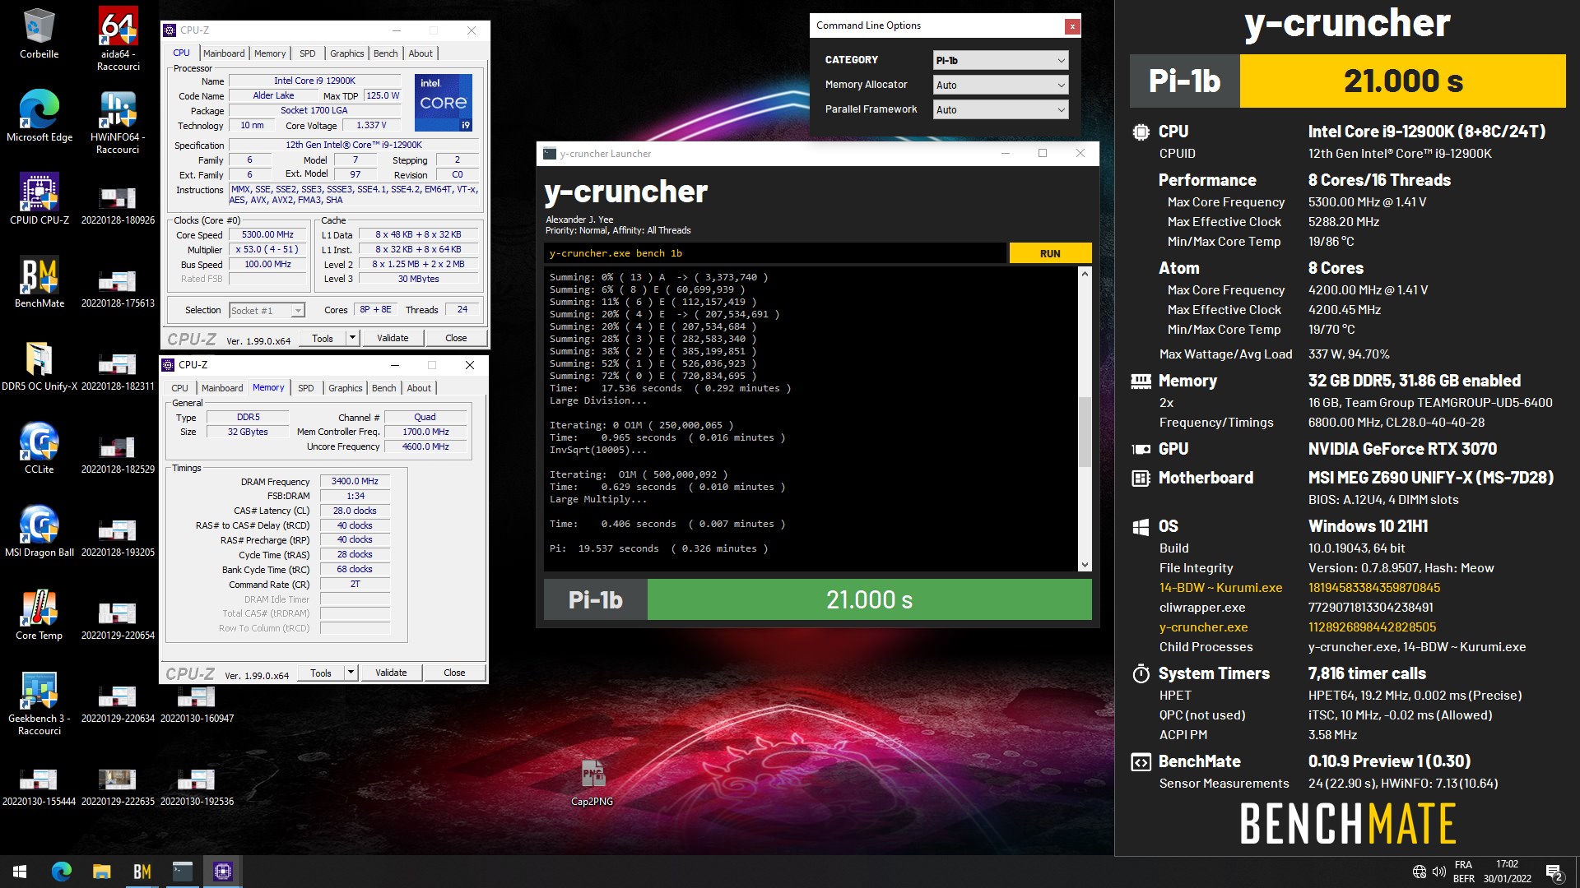Launch CCLite desktop shortcut
Screen dimensions: 1580x888
click(39, 448)
